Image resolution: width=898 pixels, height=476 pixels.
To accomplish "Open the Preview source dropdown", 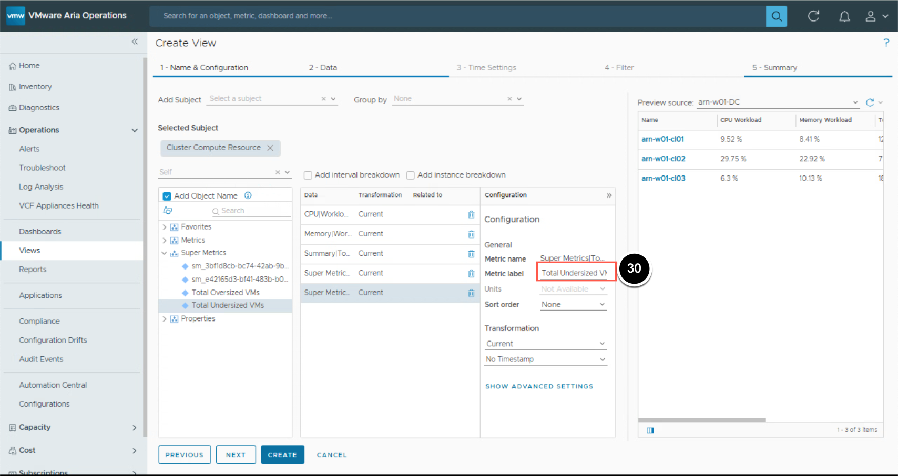I will (x=777, y=102).
